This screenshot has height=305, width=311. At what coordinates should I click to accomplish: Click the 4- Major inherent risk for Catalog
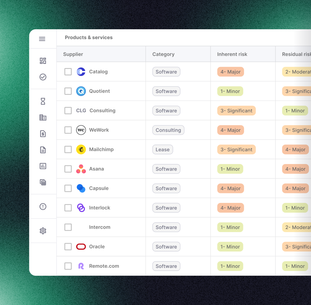pos(230,72)
